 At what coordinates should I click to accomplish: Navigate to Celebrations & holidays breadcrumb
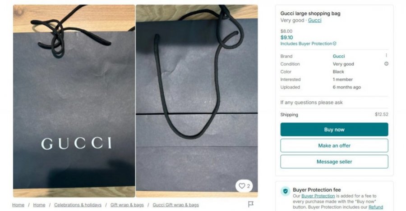click(78, 205)
